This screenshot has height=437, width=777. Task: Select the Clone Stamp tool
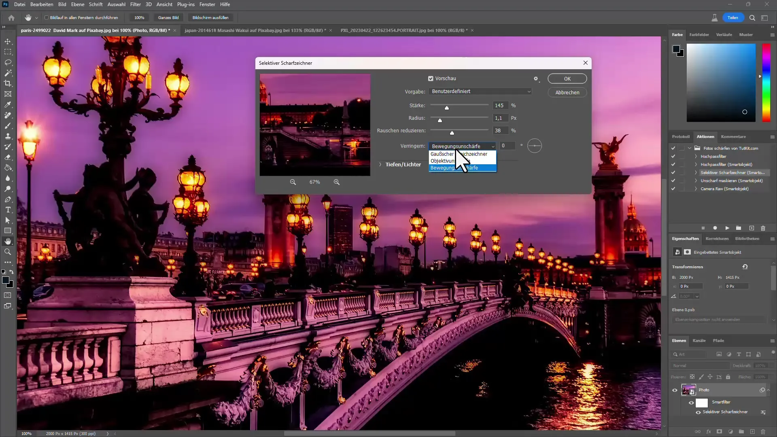coord(8,136)
